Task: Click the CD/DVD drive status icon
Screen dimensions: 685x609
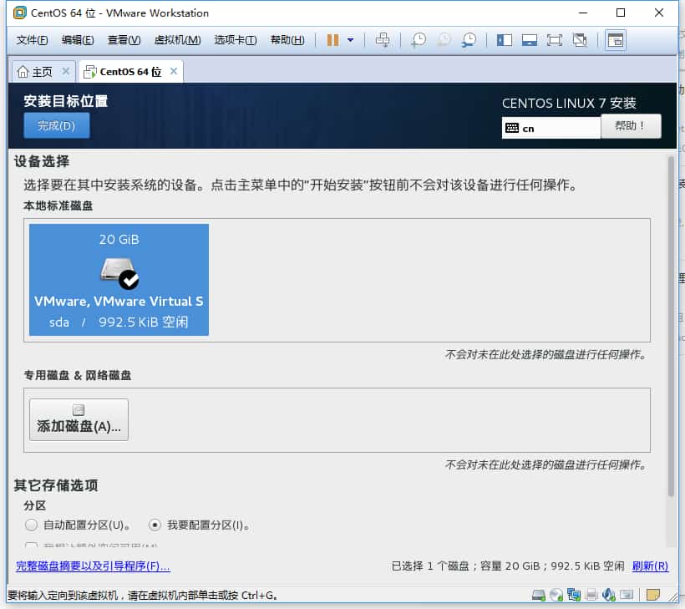Action: coord(556,595)
